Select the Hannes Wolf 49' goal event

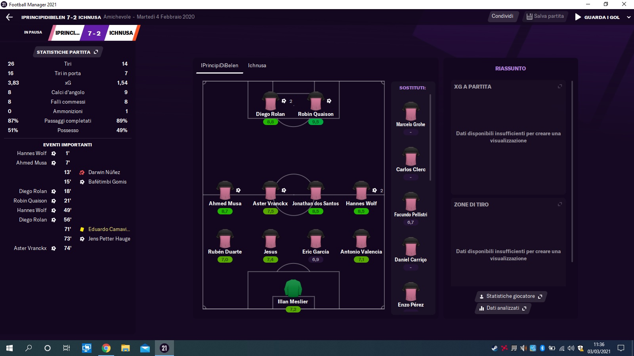[44, 210]
